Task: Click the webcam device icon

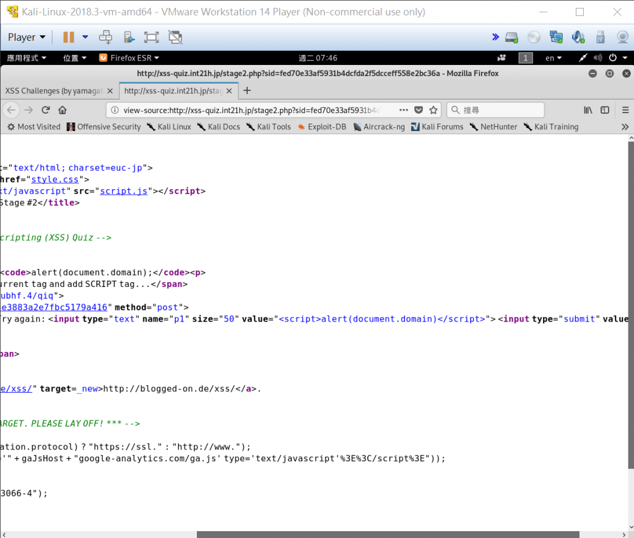Action: [623, 37]
